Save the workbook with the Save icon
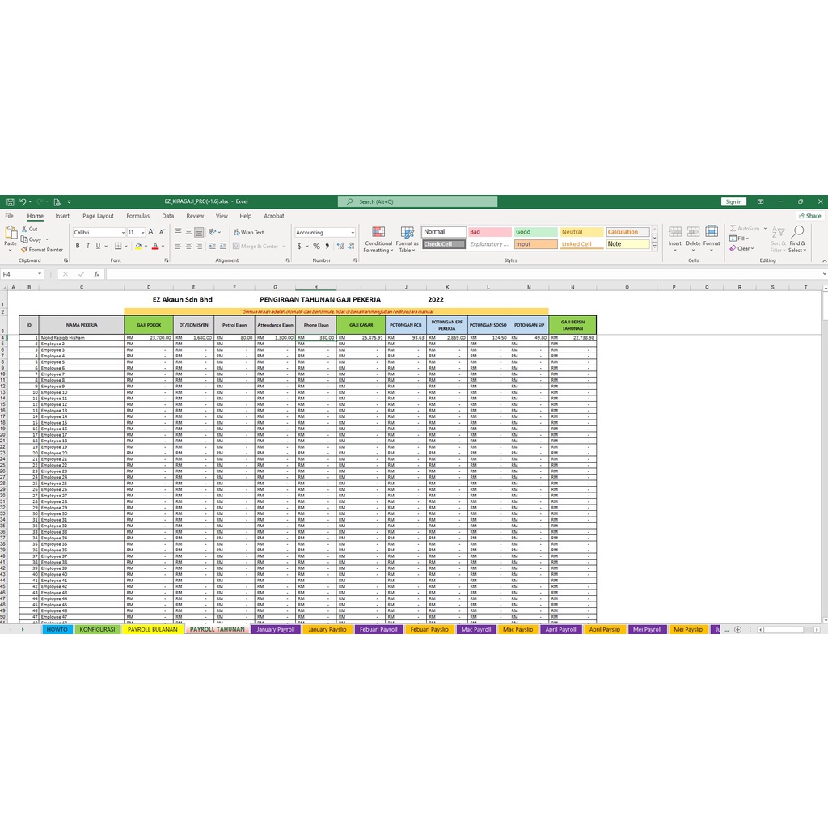 pos(10,201)
